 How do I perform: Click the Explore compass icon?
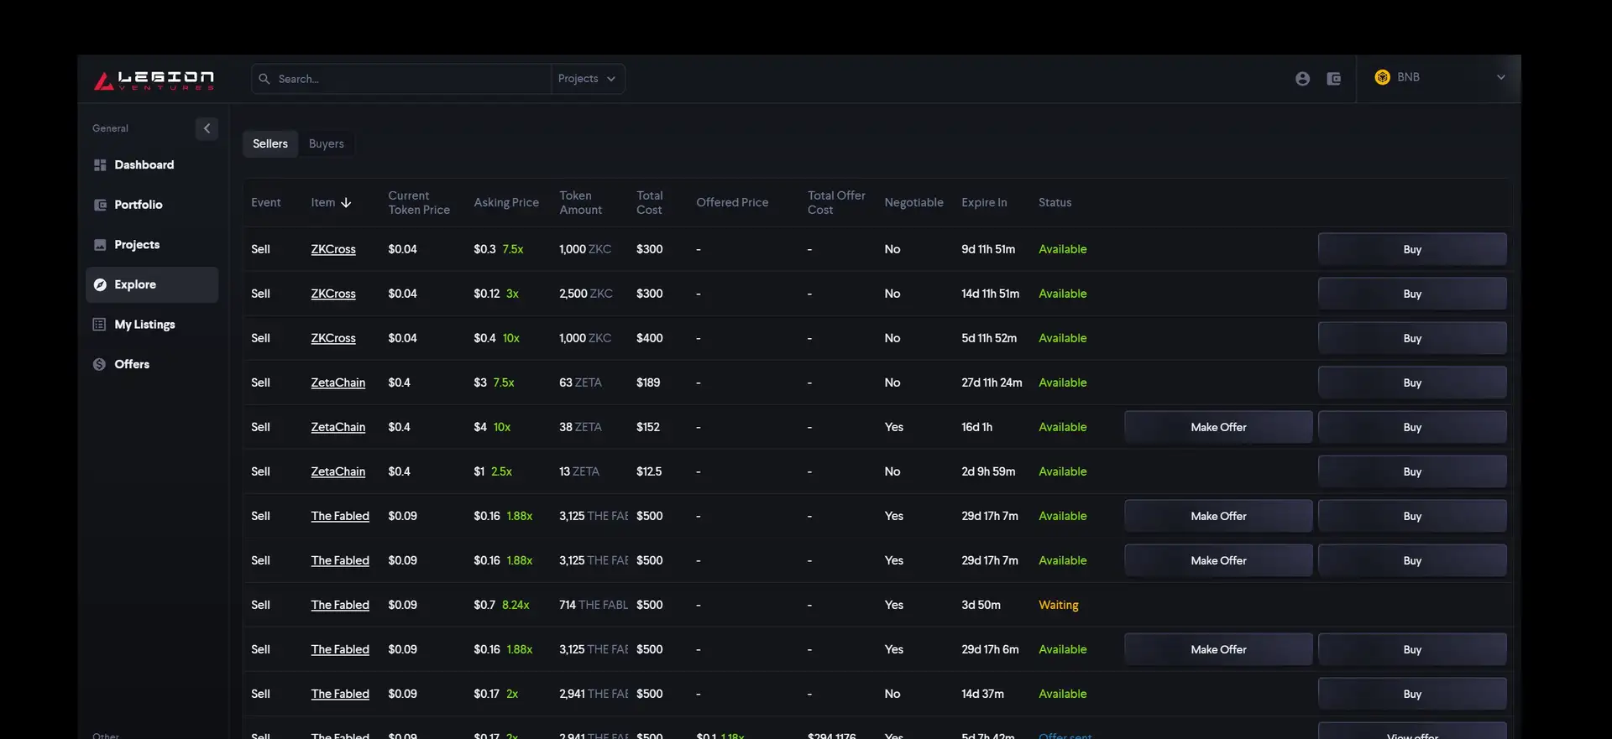[100, 285]
